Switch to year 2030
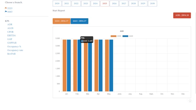 point(153,3)
